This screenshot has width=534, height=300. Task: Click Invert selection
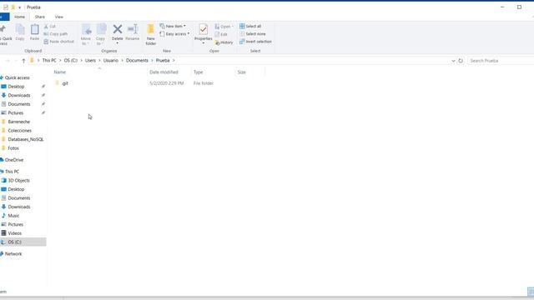pyautogui.click(x=255, y=42)
